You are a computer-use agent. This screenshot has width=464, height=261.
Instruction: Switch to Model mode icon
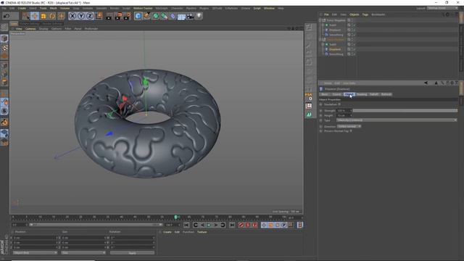point(4,38)
